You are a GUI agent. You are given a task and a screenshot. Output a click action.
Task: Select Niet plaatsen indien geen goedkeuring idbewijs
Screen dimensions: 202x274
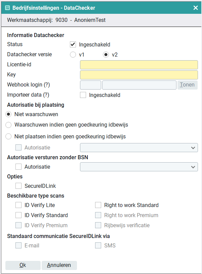[x=9, y=136]
